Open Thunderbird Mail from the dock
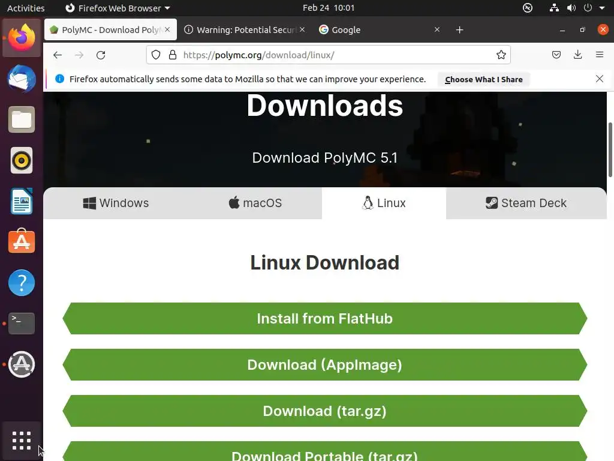The width and height of the screenshot is (614, 461). (22, 79)
